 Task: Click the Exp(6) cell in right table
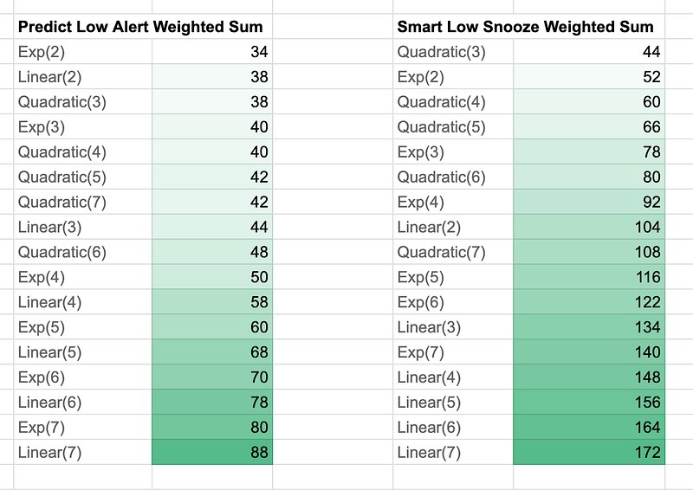pos(453,302)
